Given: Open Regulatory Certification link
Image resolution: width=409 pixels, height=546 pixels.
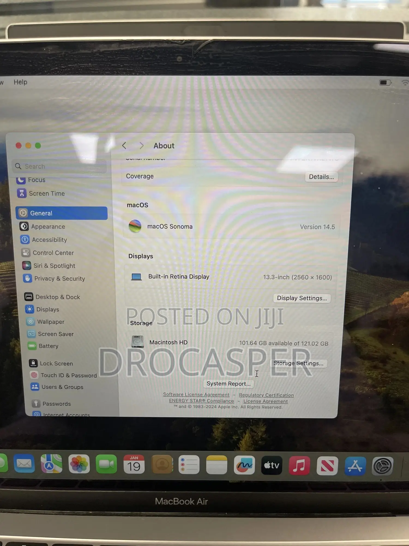Looking at the screenshot, I should (x=266, y=395).
